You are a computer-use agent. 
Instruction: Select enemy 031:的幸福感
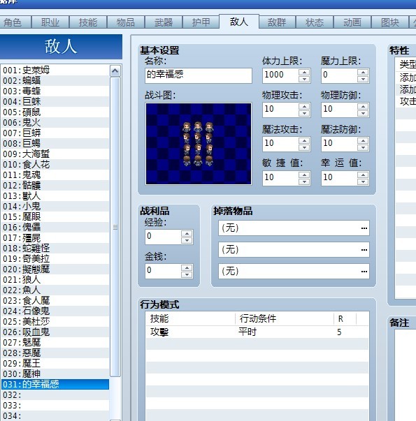click(55, 385)
